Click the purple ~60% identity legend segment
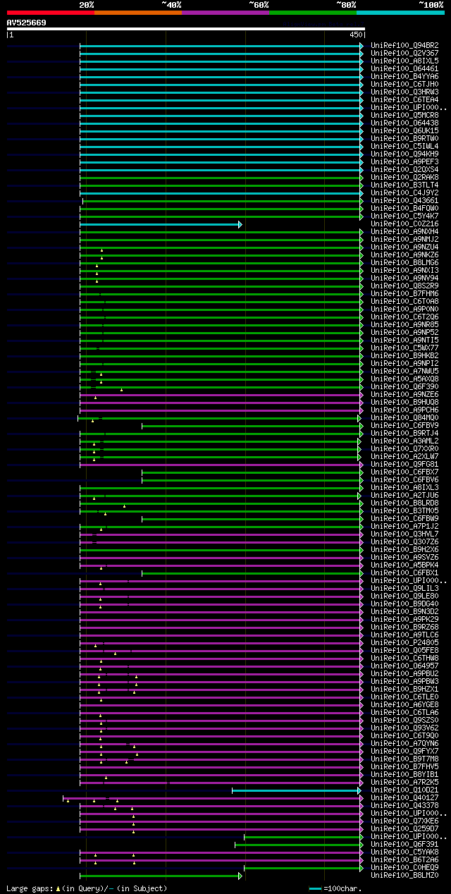Image resolution: width=451 pixels, height=894 pixels. (225, 13)
